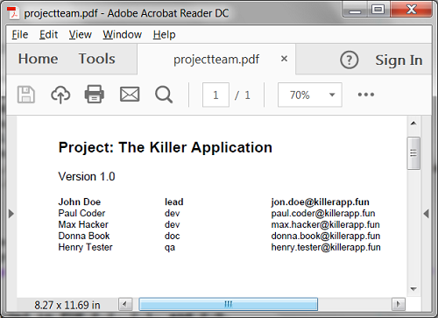
Task: Select the projectteam.pdf document tab
Action: [216, 60]
